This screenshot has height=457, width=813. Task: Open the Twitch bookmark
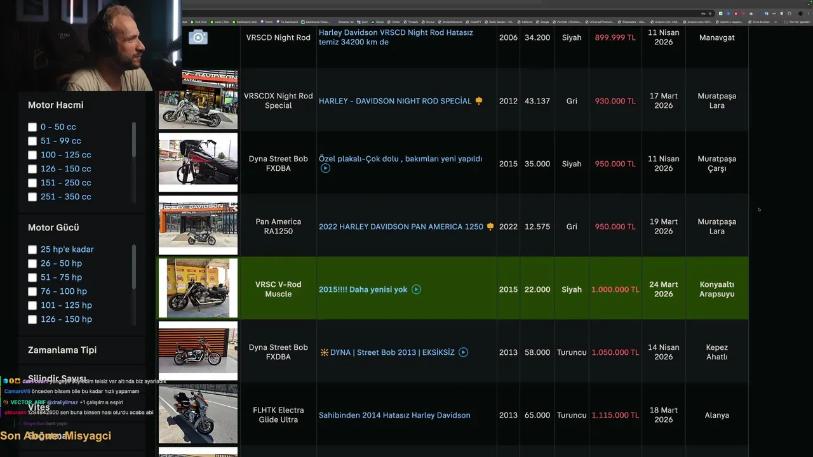266,22
